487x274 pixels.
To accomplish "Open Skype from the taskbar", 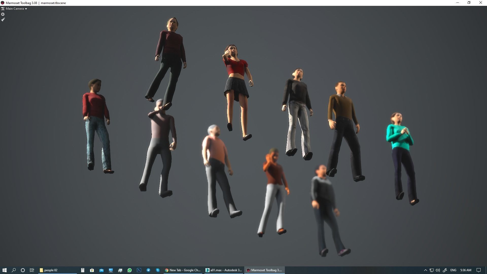I will click(158, 270).
